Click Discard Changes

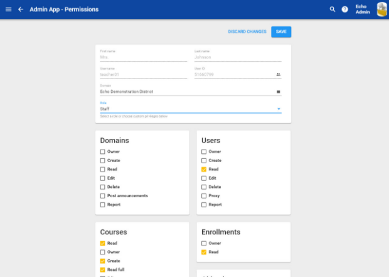coord(247,31)
